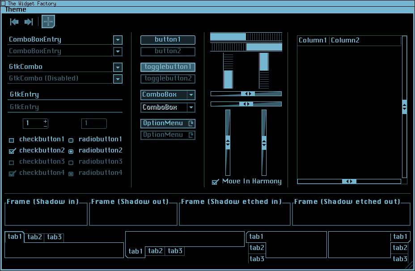Click togglebutton2
This screenshot has height=271, width=415.
point(168,79)
